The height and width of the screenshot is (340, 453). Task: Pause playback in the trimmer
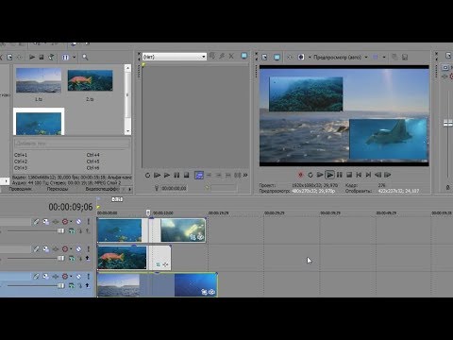(176, 175)
